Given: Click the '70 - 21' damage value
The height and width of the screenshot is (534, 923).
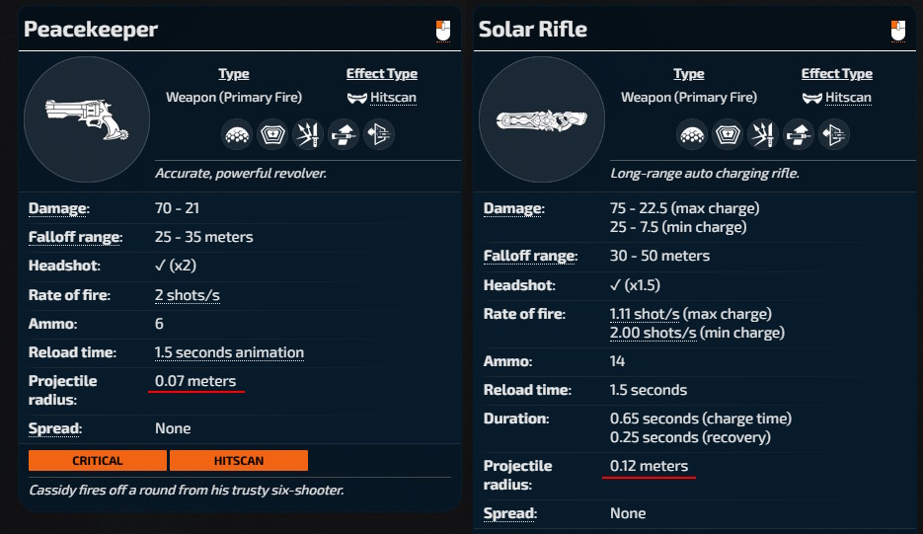Looking at the screenshot, I should pos(177,208).
